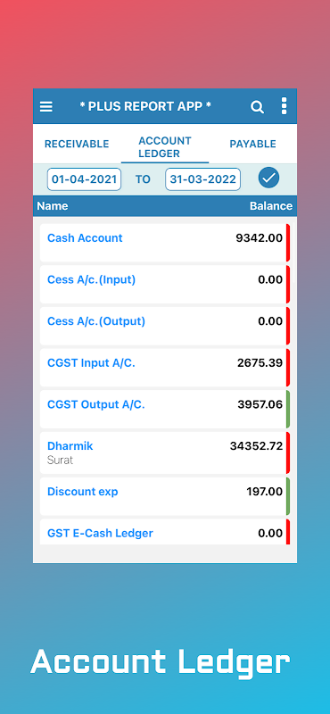Open the Cash Account ledger
This screenshot has width=330, height=714.
point(165,243)
